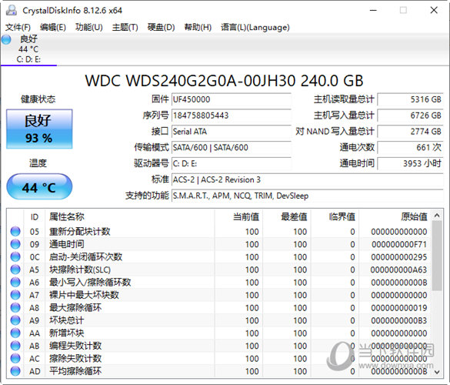Click the 44 °C temperature button
Image resolution: width=450 pixels, height=385 pixels.
tap(39, 186)
